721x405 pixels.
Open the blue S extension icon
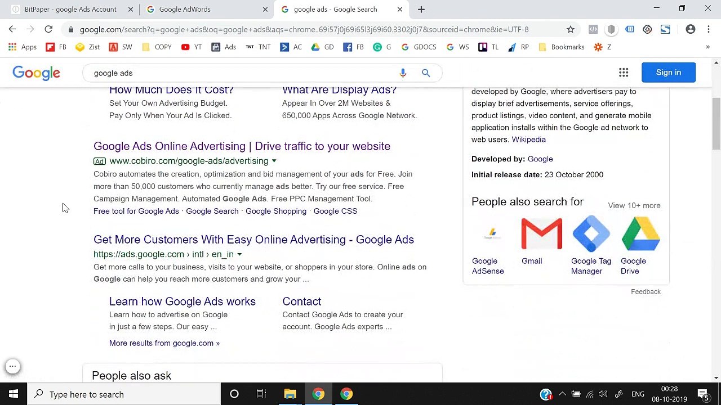665,29
